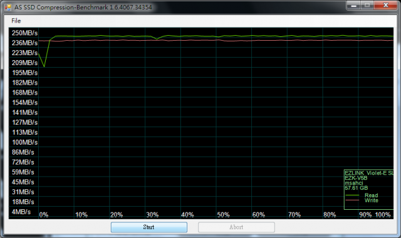The height and width of the screenshot is (238, 401).
Task: Click the 10% compression axis label
Action: coord(81,215)
